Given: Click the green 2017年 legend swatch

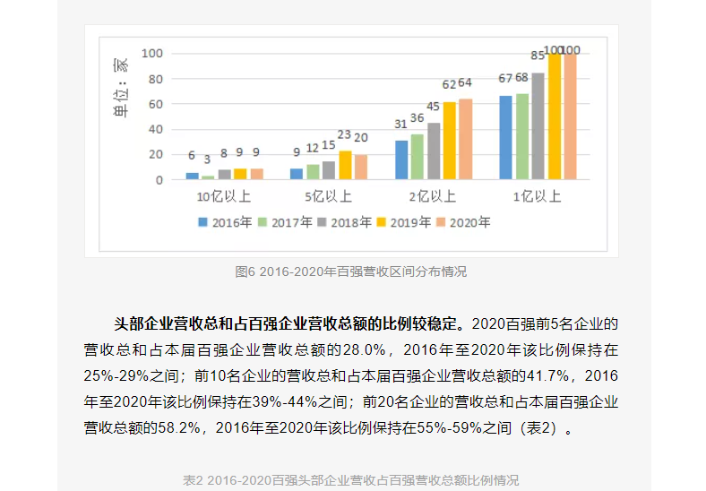Looking at the screenshot, I should click(263, 222).
